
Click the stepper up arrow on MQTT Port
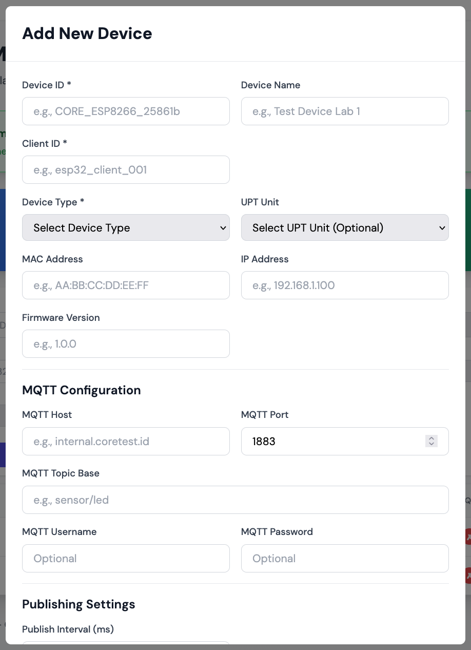pyautogui.click(x=431, y=438)
